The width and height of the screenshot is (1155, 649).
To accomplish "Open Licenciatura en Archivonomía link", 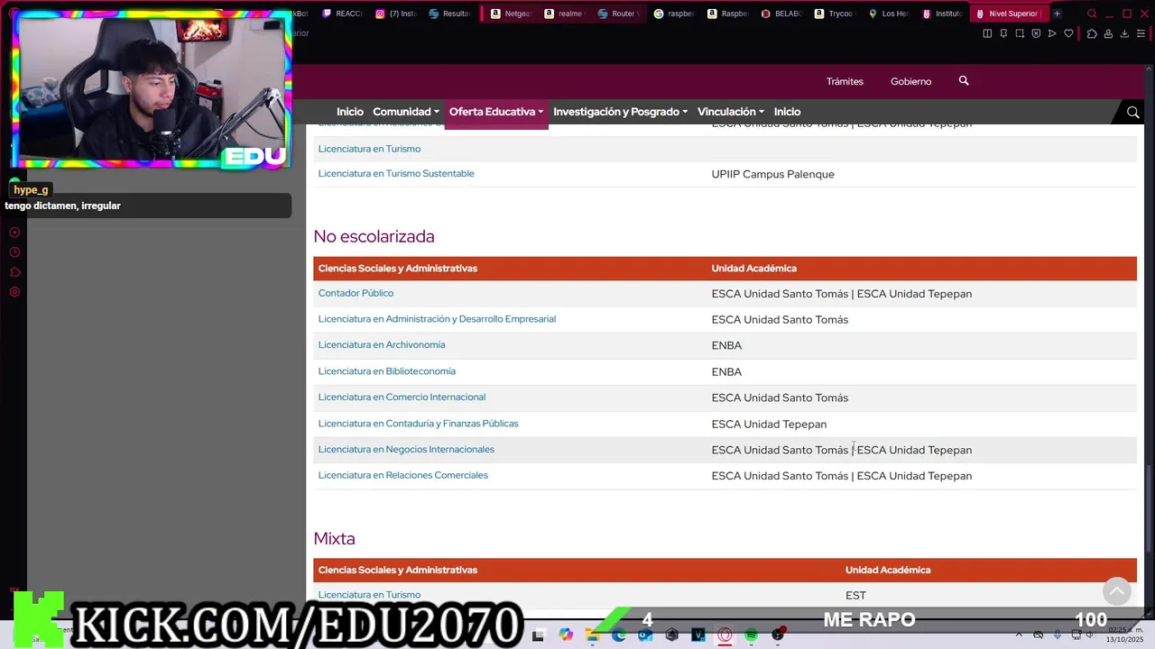I will [x=382, y=345].
